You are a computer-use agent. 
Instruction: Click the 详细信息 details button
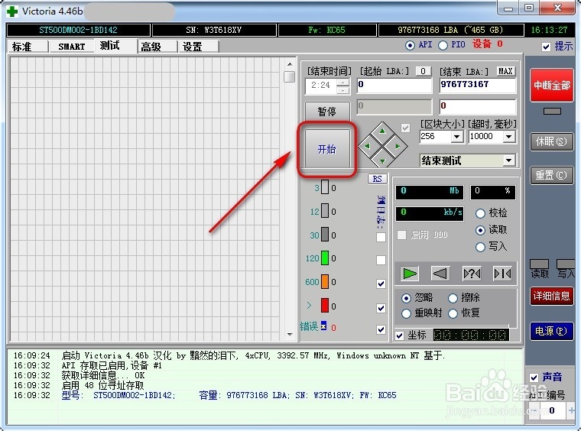click(552, 296)
